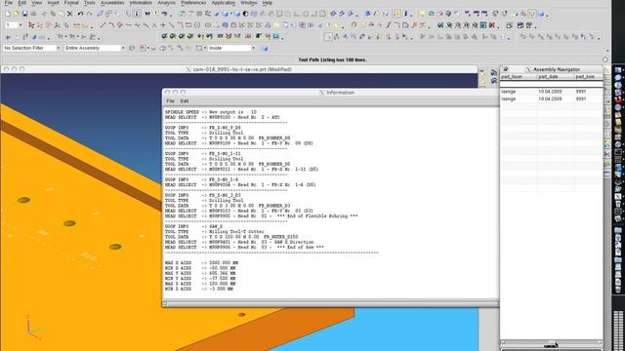Click the New file icon
The width and height of the screenshot is (625, 351).
coord(8,14)
